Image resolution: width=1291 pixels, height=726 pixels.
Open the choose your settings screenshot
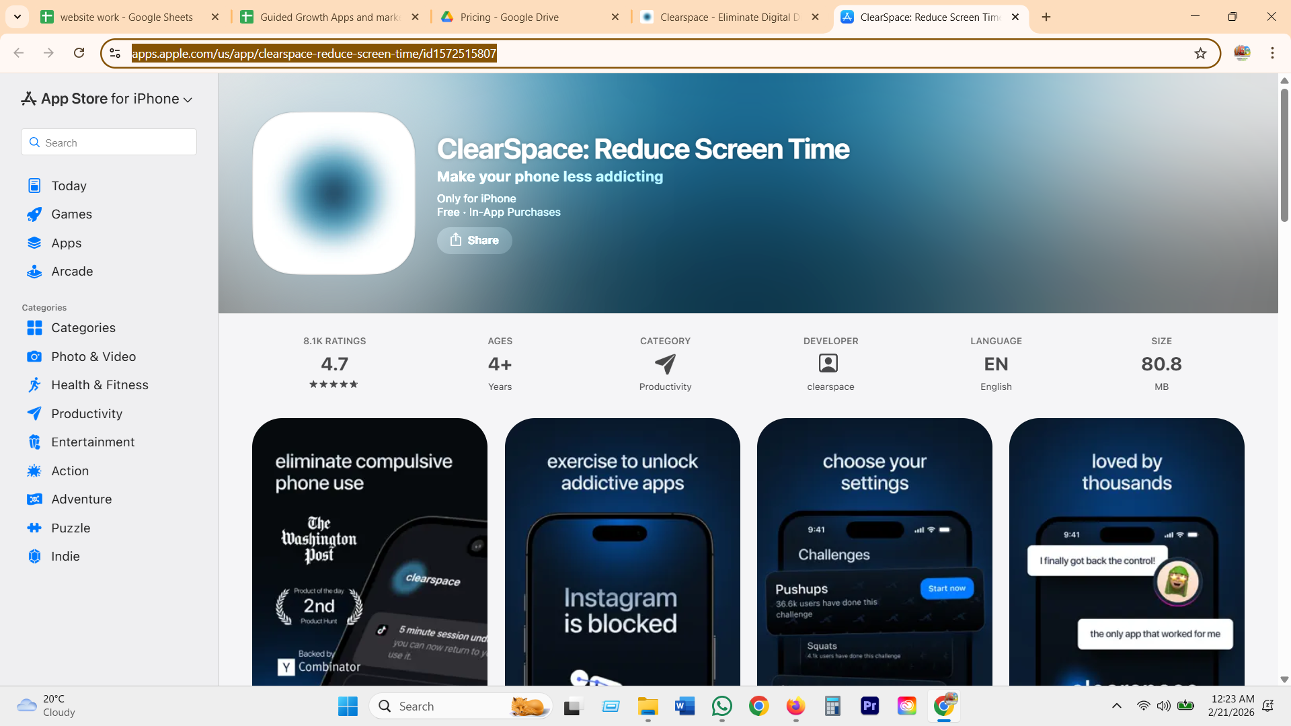[875, 552]
